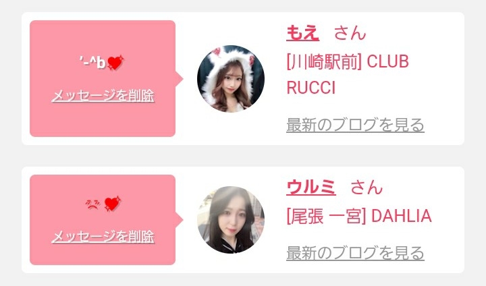Click the さん suffix after ウルミ
This screenshot has height=286, width=486.
coord(367,187)
